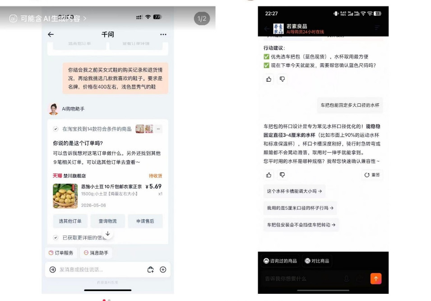Click the 选其他订单 button
Image resolution: width=431 pixels, height=301 pixels.
70,221
